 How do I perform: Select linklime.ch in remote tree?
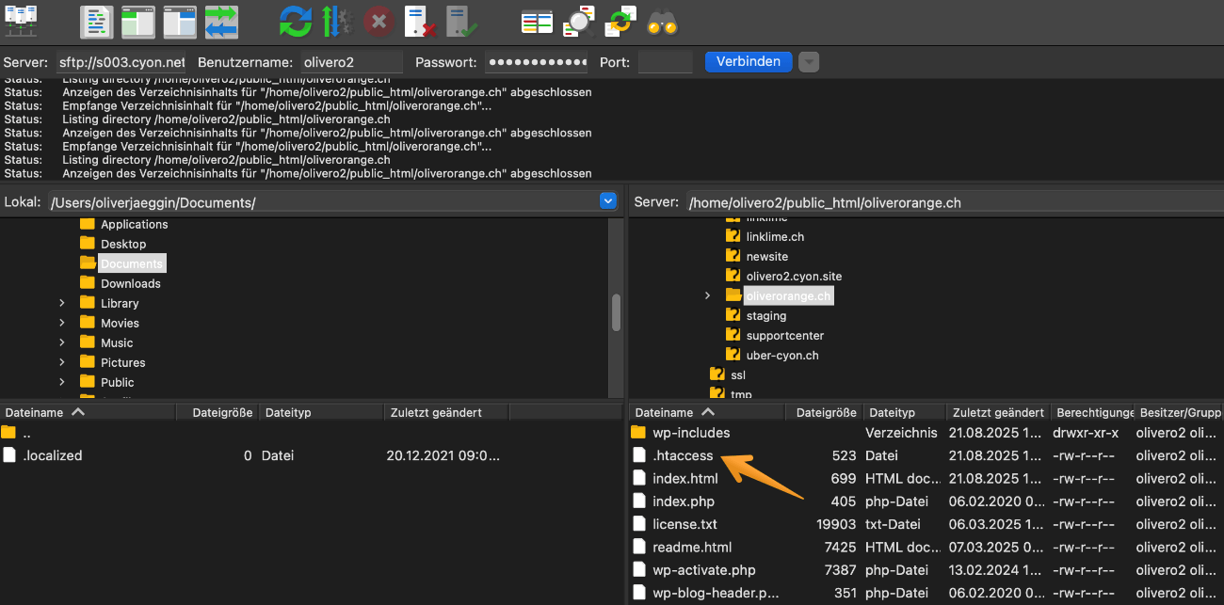click(775, 236)
